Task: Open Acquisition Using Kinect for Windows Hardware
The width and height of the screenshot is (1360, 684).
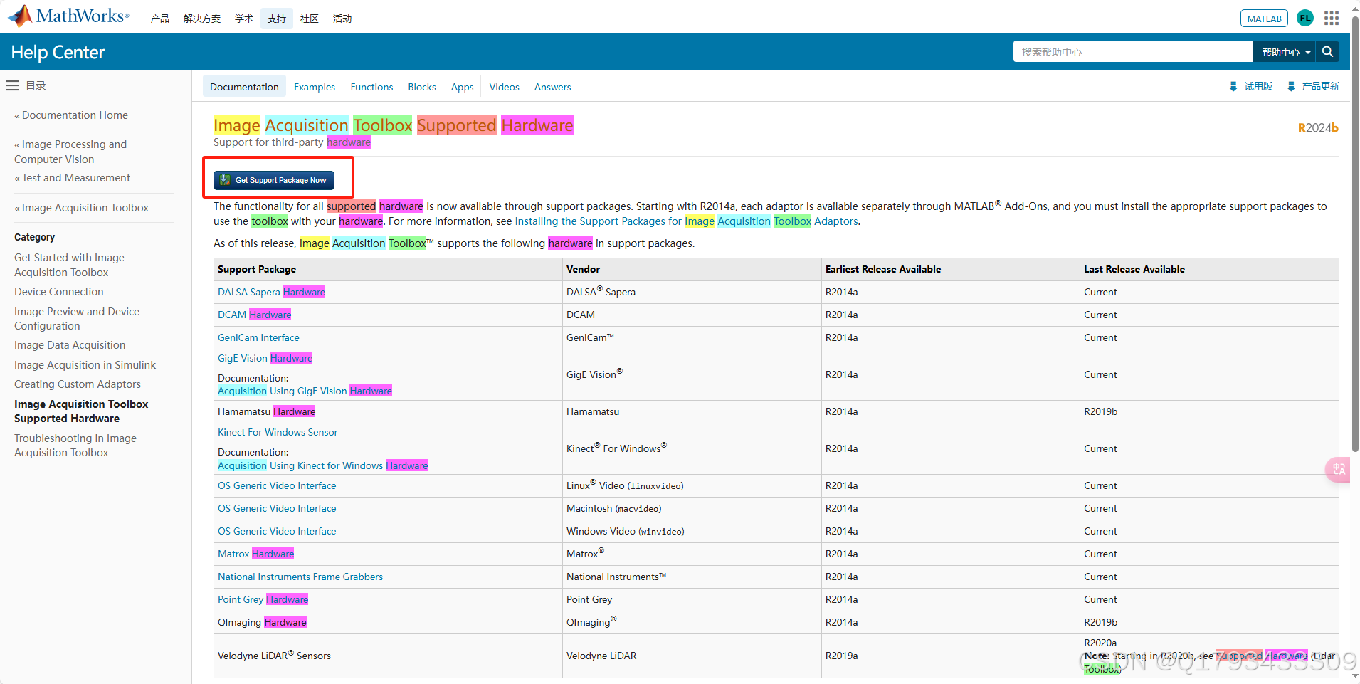Action: click(322, 465)
